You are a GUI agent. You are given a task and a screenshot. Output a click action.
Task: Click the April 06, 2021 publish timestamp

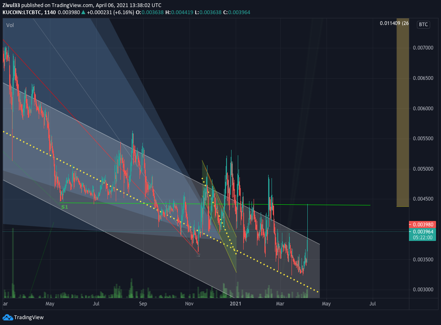pyautogui.click(x=129, y=5)
